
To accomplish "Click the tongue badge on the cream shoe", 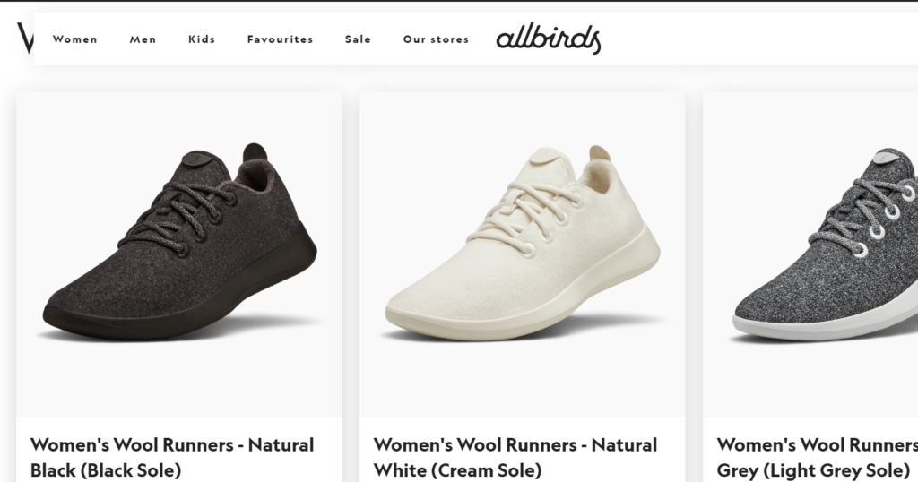I will coord(542,157).
